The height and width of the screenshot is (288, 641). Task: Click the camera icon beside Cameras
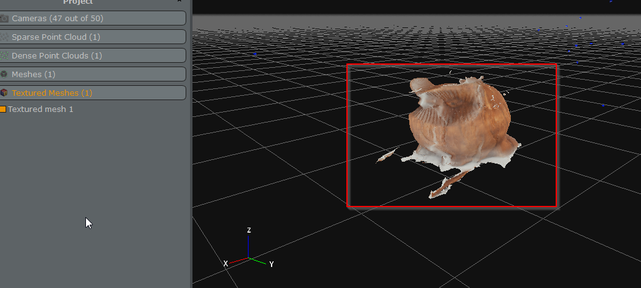[x=4, y=19]
